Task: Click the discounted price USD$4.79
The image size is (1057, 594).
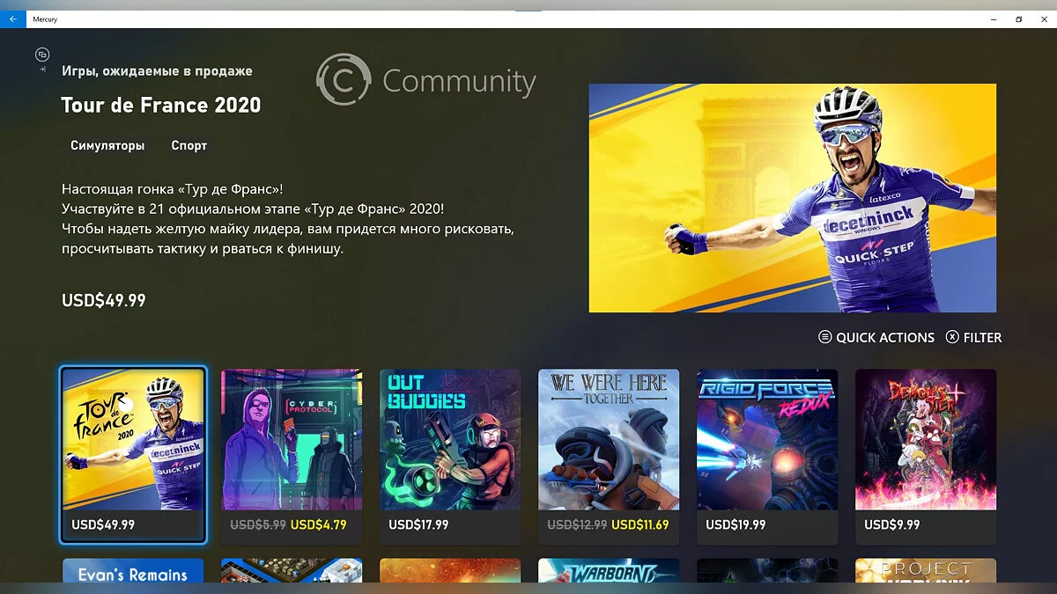Action: (318, 524)
